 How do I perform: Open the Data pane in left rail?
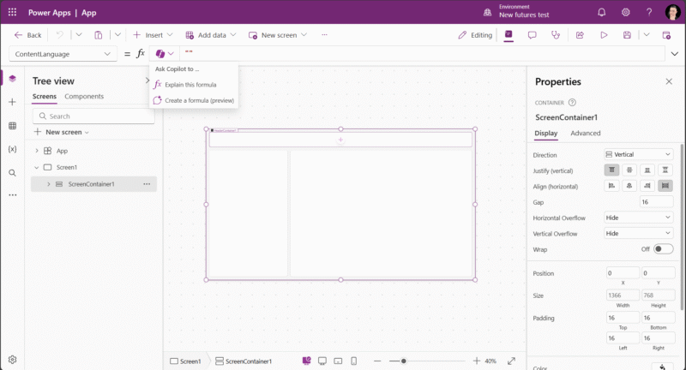12,126
